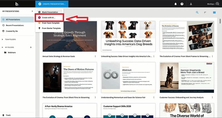Go to Created By Me
Screen dimensions: 222x118
tap(17, 31)
